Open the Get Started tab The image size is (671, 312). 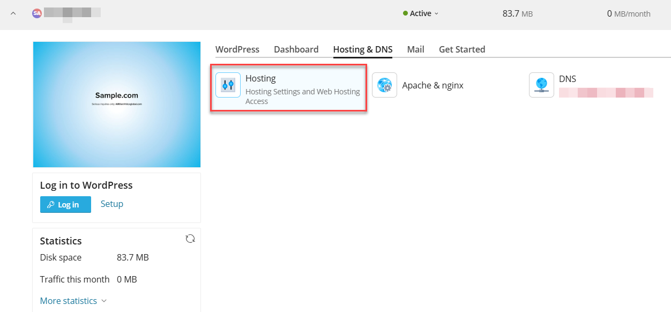(462, 49)
